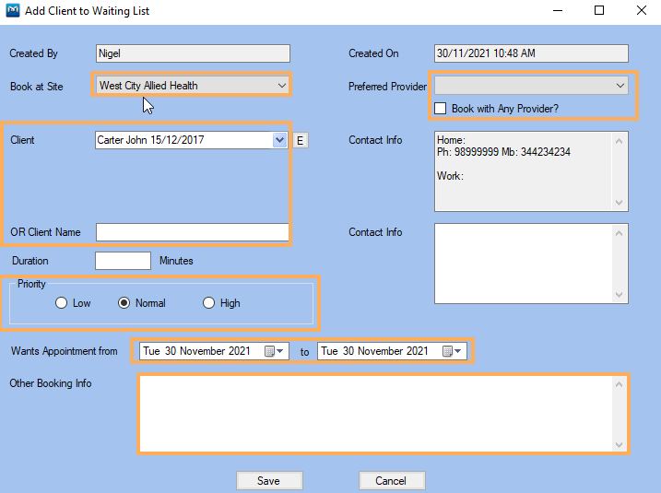Image resolution: width=661 pixels, height=493 pixels.
Task: Open the calendar icon for appointment end date
Action: pyautogui.click(x=452, y=351)
